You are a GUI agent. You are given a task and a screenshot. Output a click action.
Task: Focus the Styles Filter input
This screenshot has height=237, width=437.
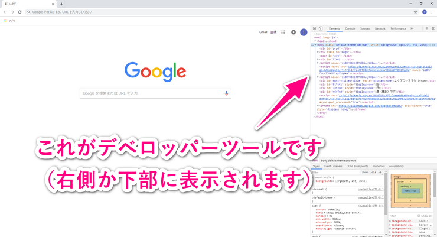point(335,173)
